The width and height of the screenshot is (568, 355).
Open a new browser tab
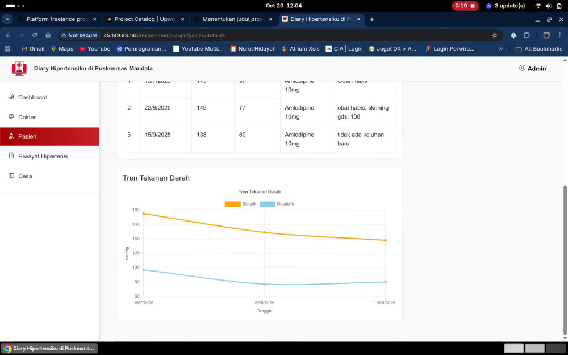371,19
